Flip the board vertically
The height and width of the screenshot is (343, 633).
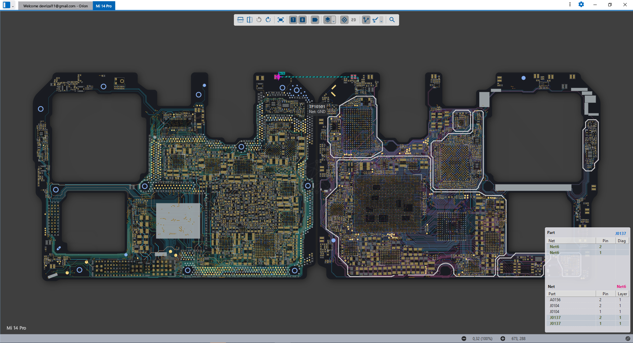click(240, 20)
